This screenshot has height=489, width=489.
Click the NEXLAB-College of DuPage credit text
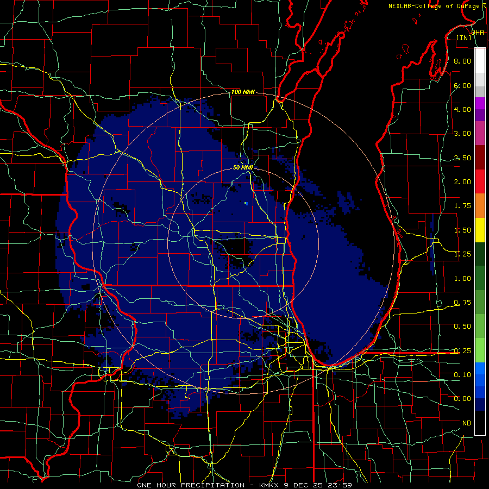[434, 6]
